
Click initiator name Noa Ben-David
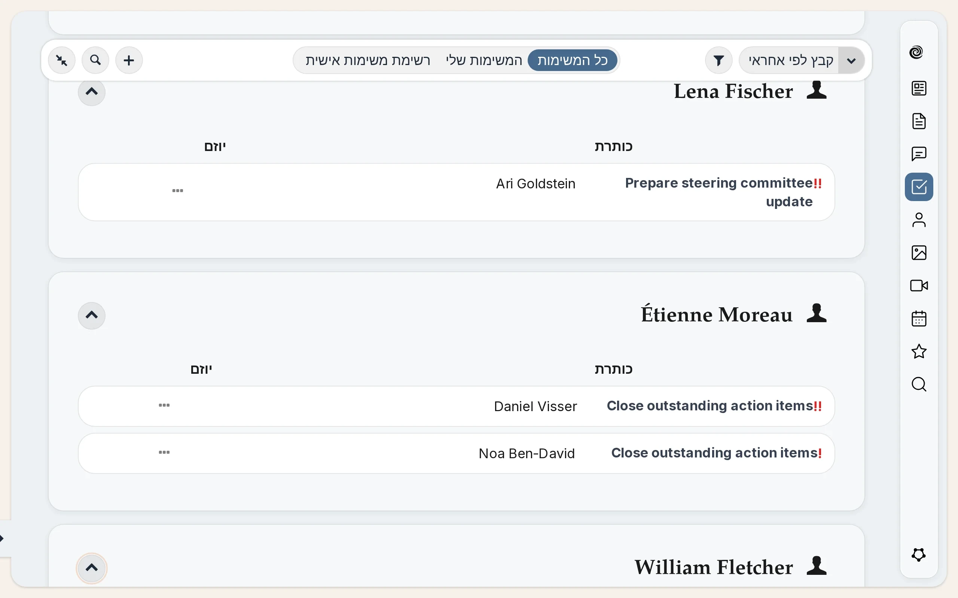tap(527, 454)
